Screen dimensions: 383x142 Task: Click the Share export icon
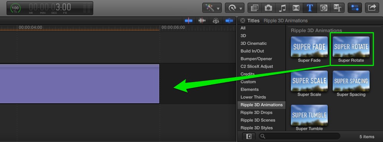(x=372, y=8)
